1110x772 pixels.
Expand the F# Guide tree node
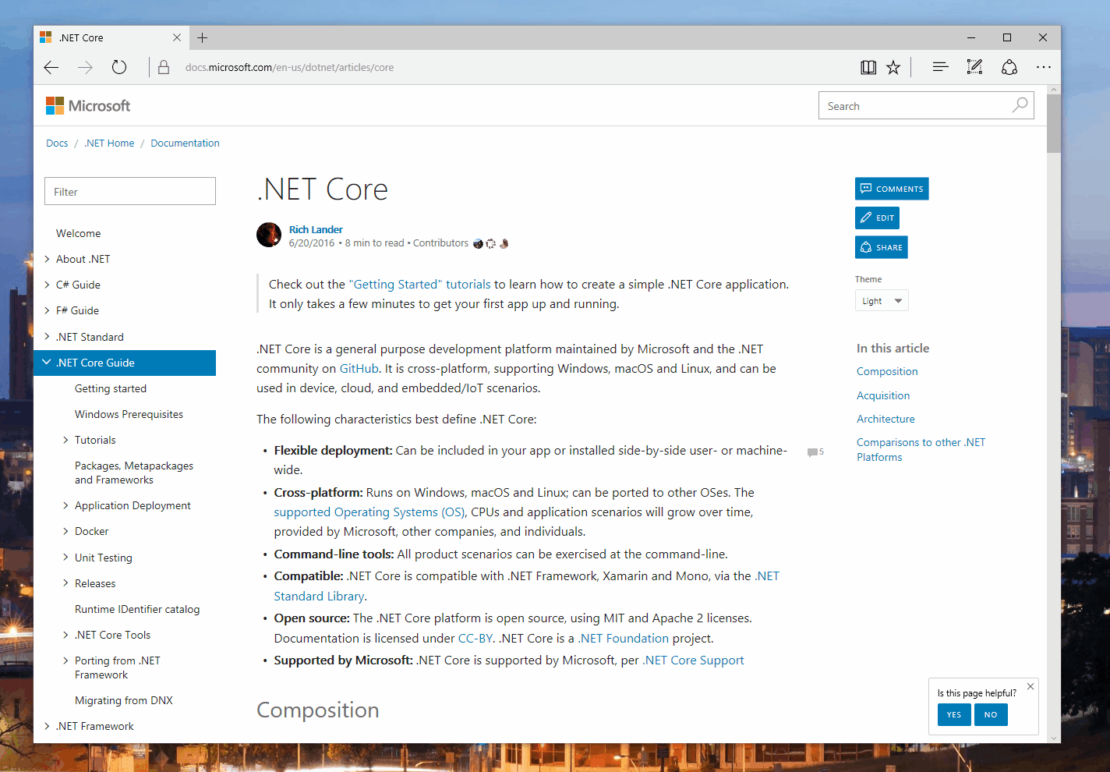pos(47,310)
